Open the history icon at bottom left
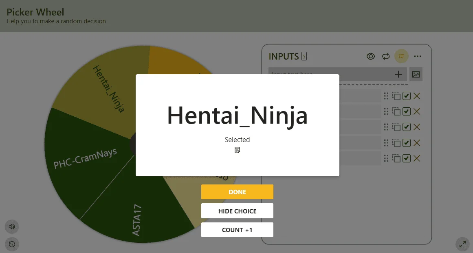This screenshot has width=473, height=253. click(x=12, y=244)
